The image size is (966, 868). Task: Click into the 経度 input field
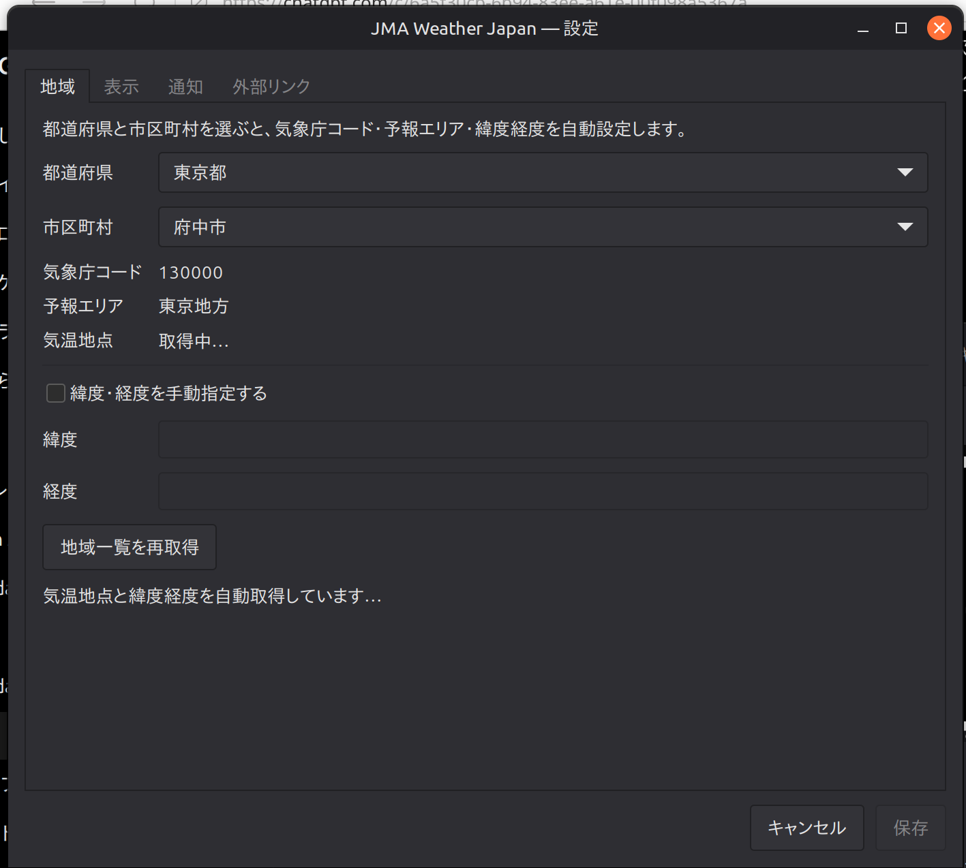click(543, 491)
